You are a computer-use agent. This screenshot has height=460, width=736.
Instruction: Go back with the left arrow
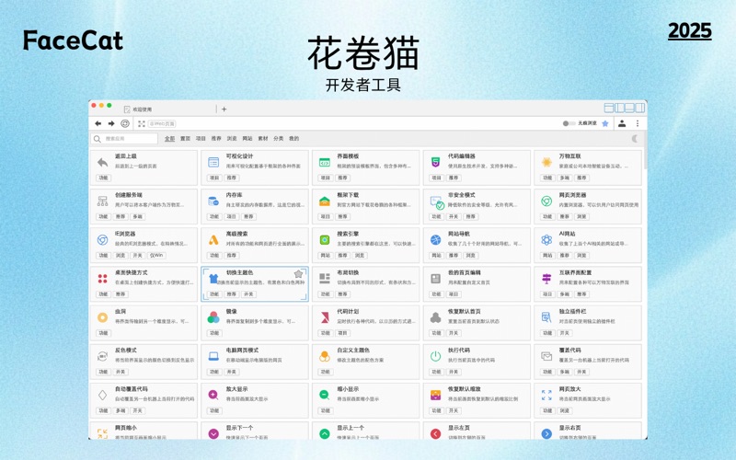coord(98,123)
